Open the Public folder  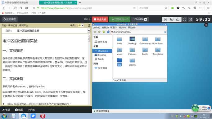pyautogui.click(x=145, y=51)
